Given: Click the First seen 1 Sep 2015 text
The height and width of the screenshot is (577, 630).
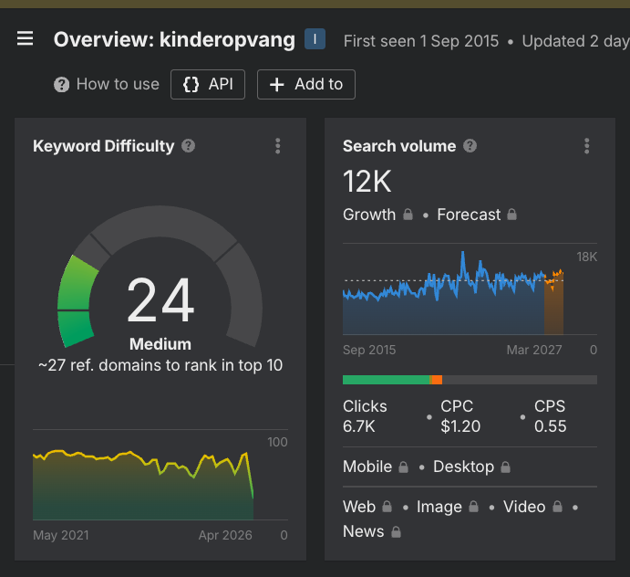Looking at the screenshot, I should [x=421, y=41].
